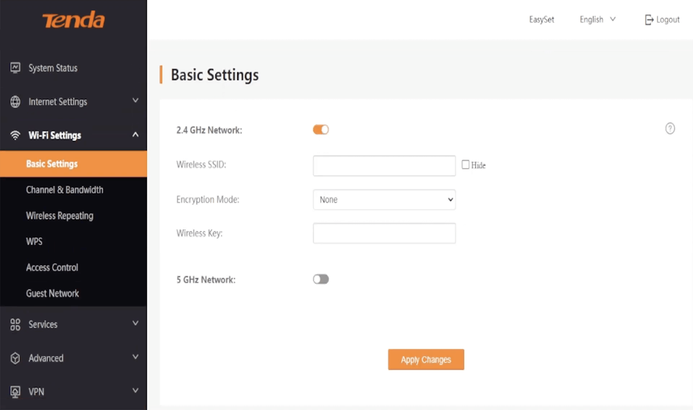Open Channel & Bandwidth menu item
This screenshot has width=693, height=410.
point(65,190)
